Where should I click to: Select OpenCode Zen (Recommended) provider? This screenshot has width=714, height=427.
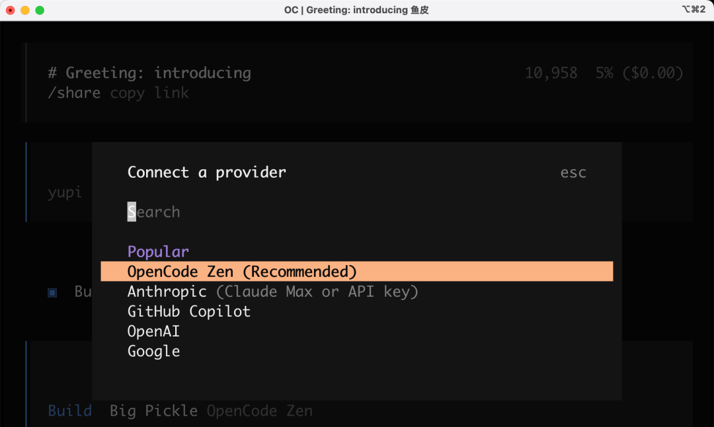tap(241, 271)
